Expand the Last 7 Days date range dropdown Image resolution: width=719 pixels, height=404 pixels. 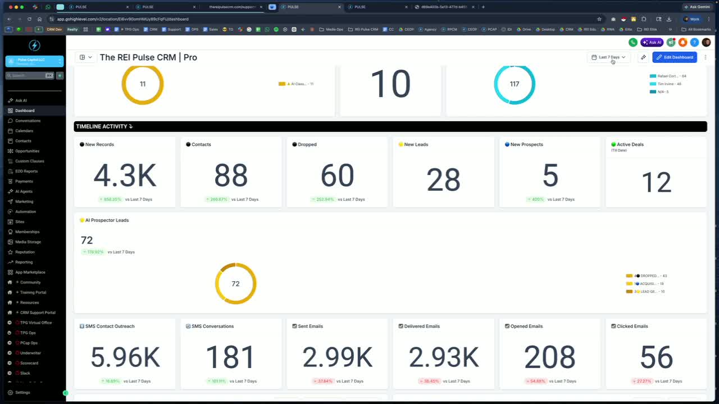coord(608,57)
